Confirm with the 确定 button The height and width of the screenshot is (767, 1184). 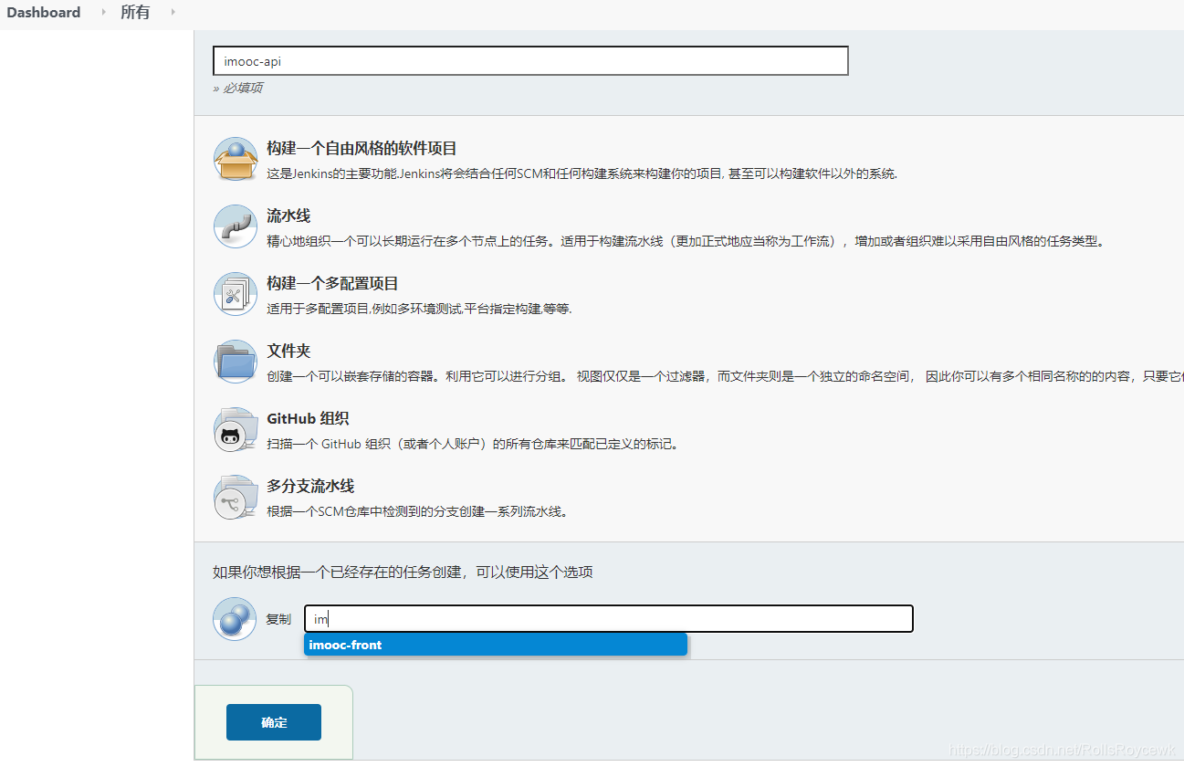(x=274, y=722)
